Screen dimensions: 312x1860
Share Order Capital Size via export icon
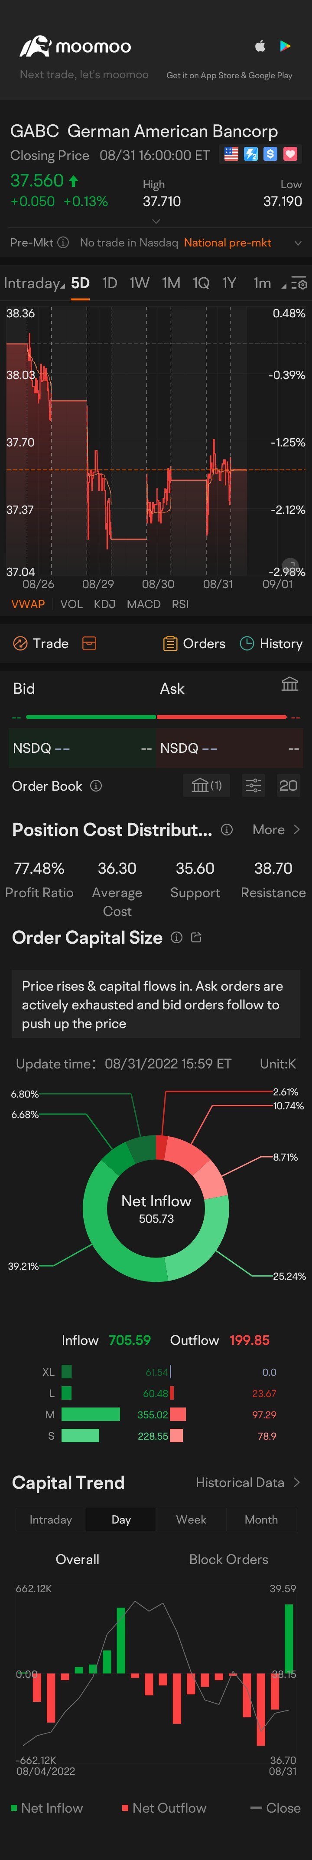click(196, 937)
